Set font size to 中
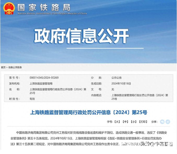This screenshot has height=154, width=177. [x=125, y=122]
